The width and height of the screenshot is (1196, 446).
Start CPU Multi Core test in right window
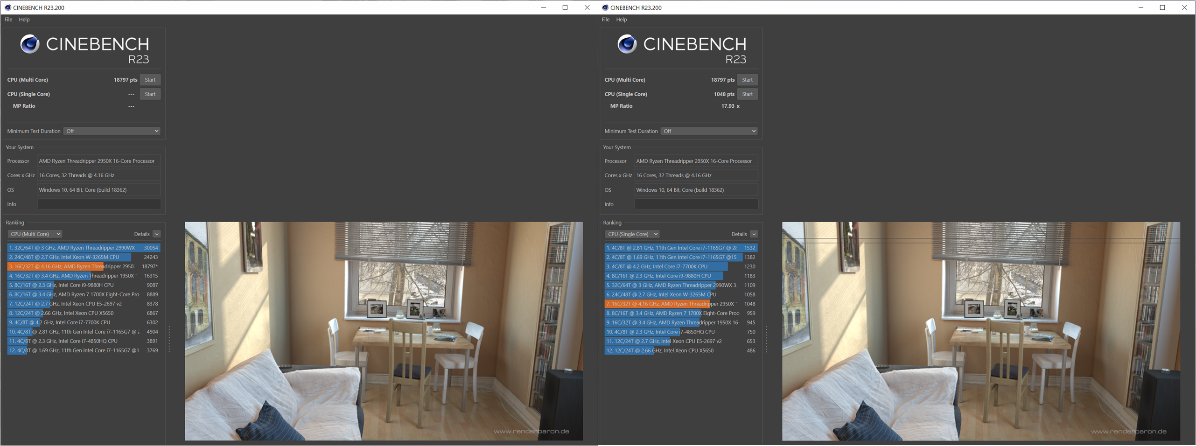tap(748, 80)
